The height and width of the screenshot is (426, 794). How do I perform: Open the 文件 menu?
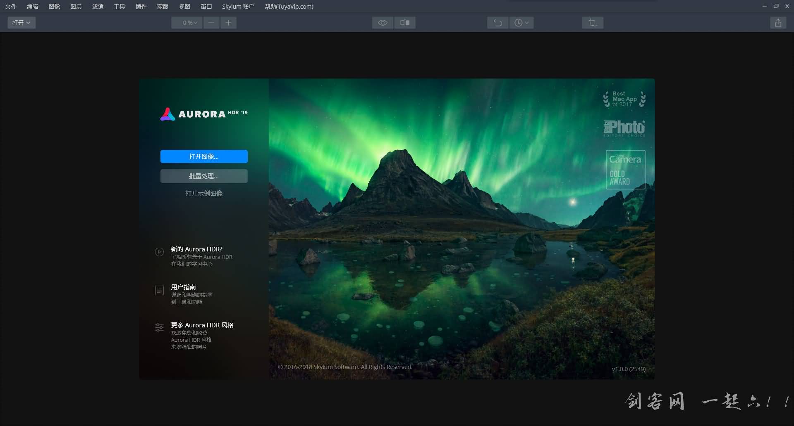(11, 6)
